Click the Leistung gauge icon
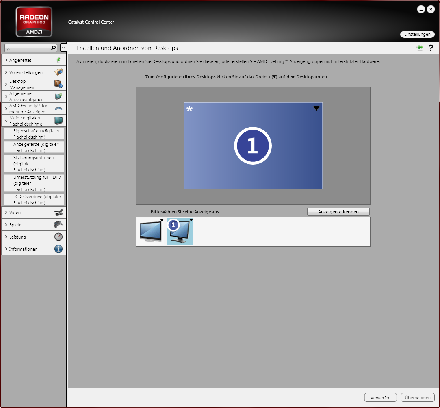 (x=59, y=237)
